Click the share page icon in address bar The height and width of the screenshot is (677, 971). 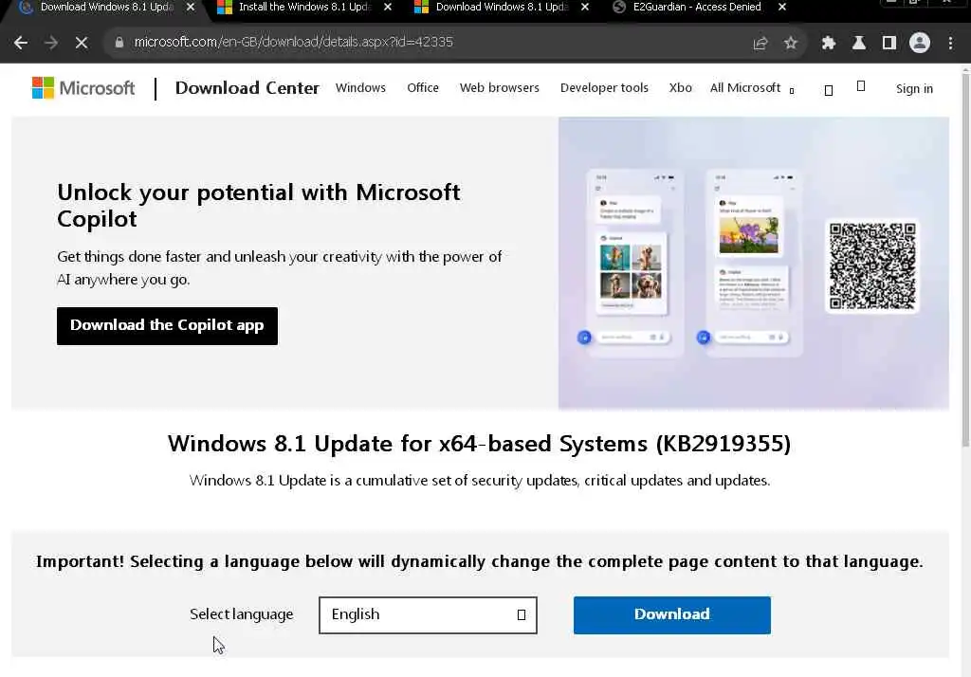coord(760,43)
